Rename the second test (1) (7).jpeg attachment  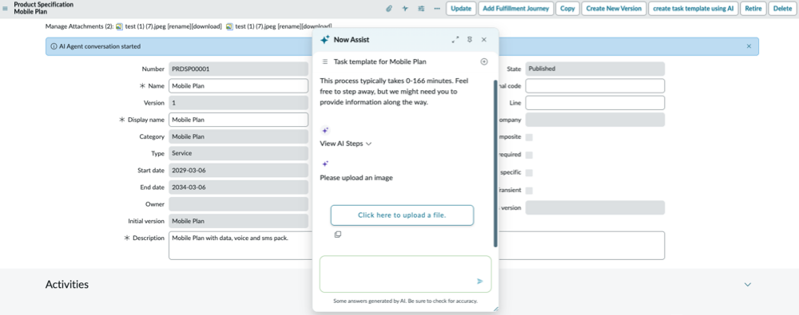click(x=289, y=26)
